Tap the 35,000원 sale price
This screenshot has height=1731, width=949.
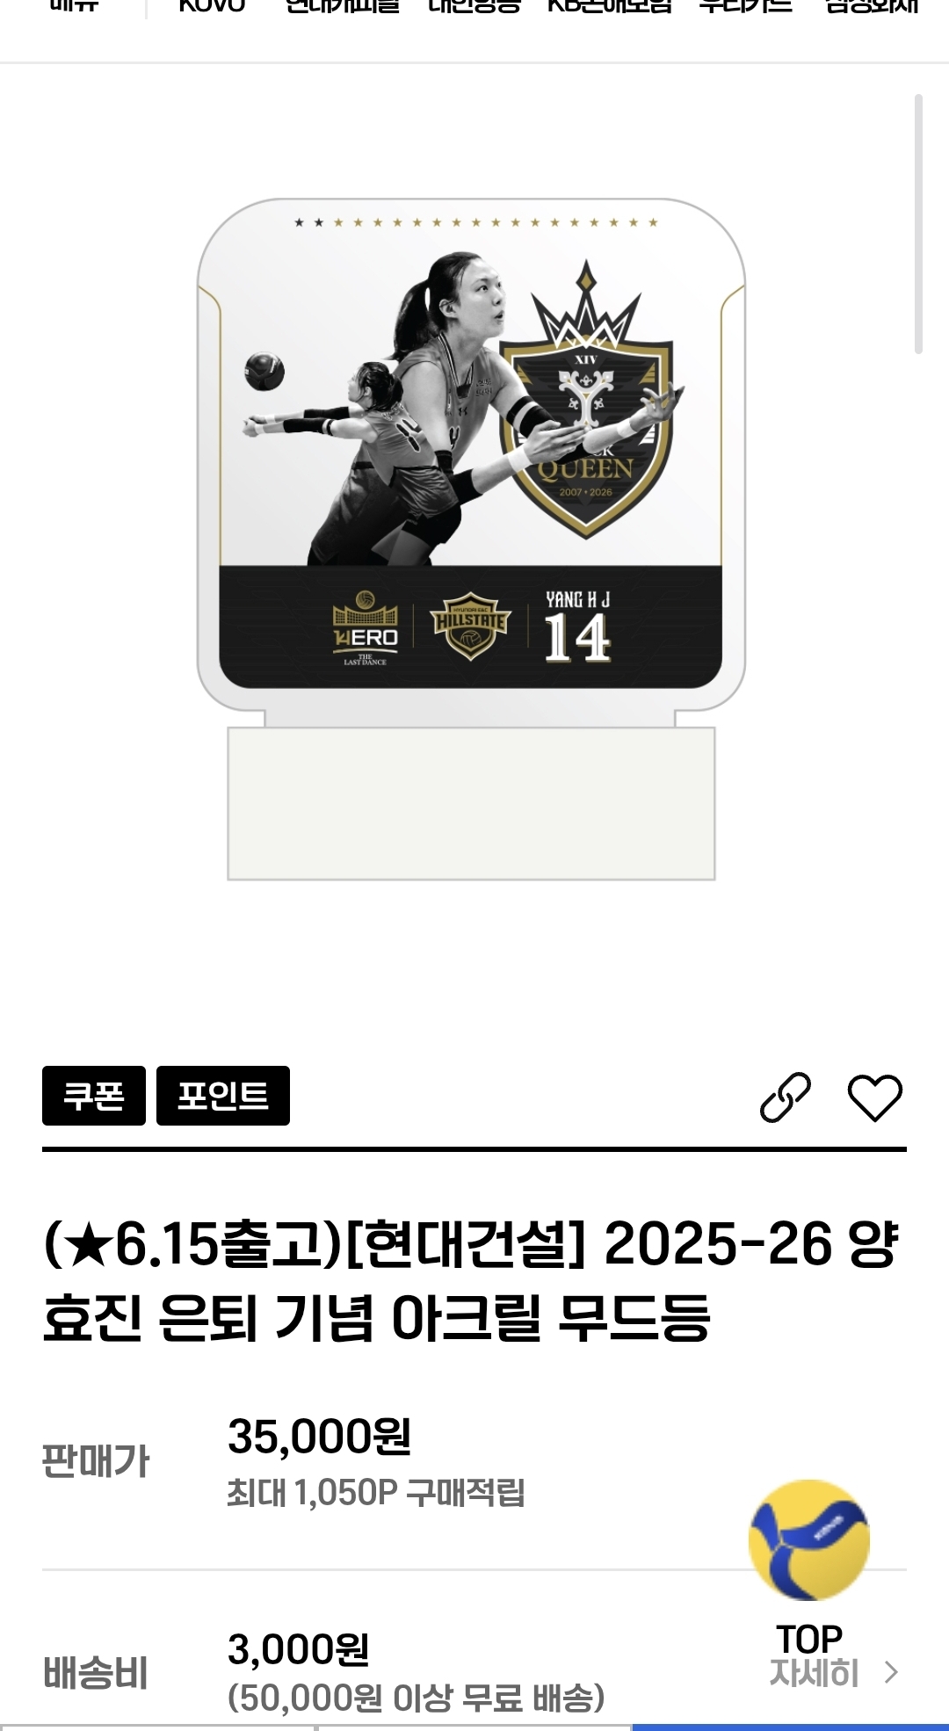click(320, 1437)
